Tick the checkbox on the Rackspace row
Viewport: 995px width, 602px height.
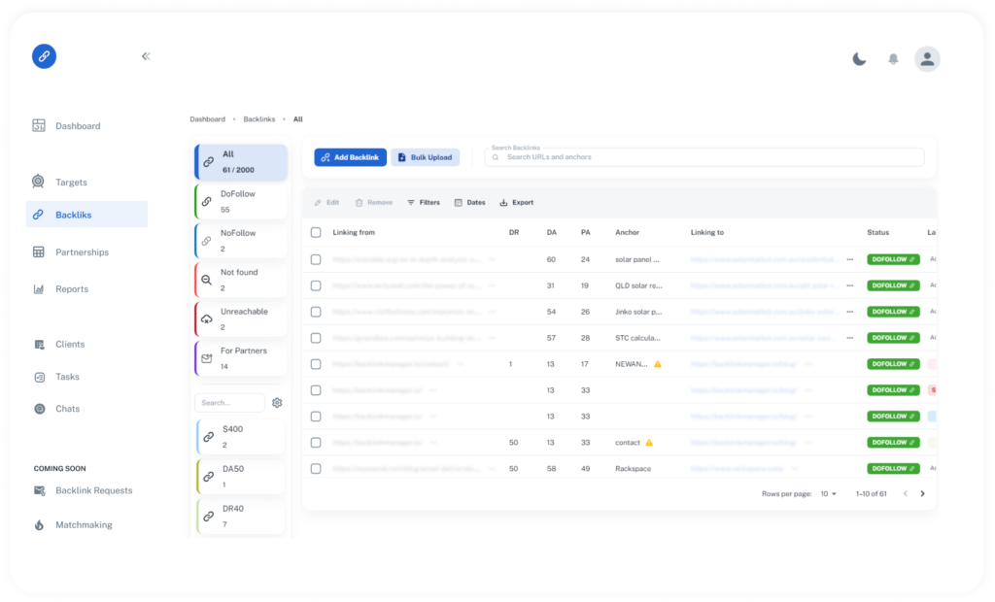[316, 468]
